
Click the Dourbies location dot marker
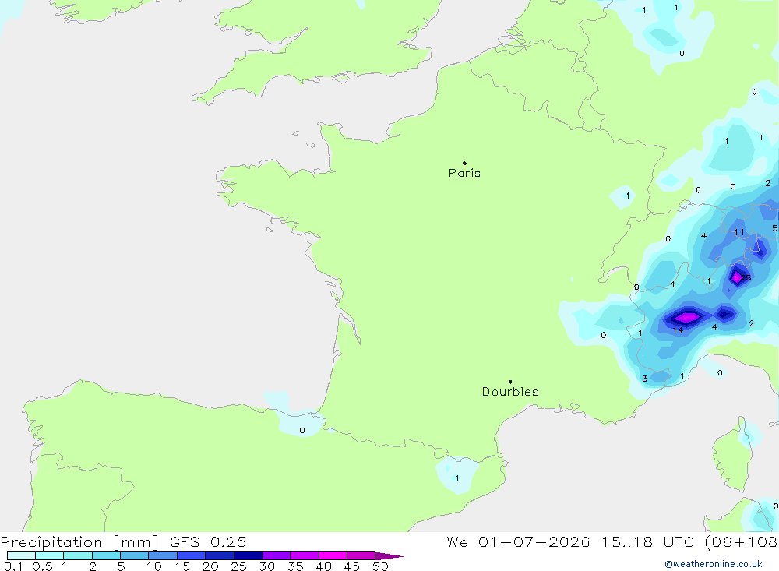[x=510, y=382]
